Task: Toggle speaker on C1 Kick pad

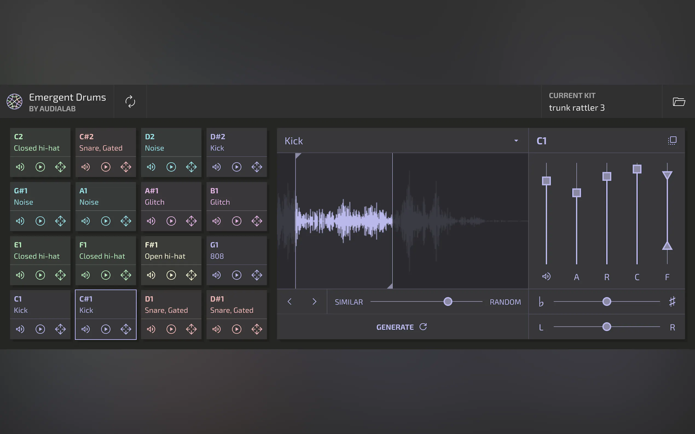Action: 20,329
